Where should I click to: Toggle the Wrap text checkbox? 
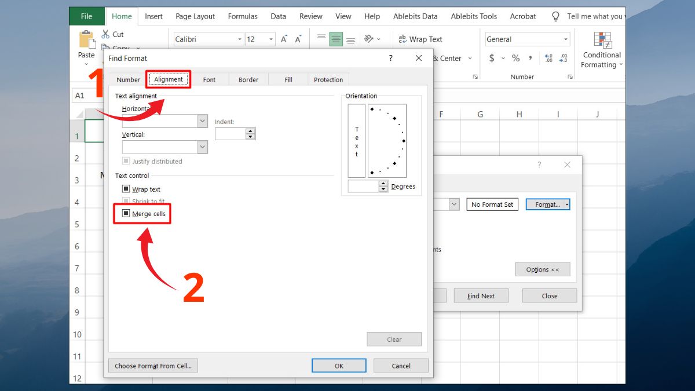(x=126, y=189)
